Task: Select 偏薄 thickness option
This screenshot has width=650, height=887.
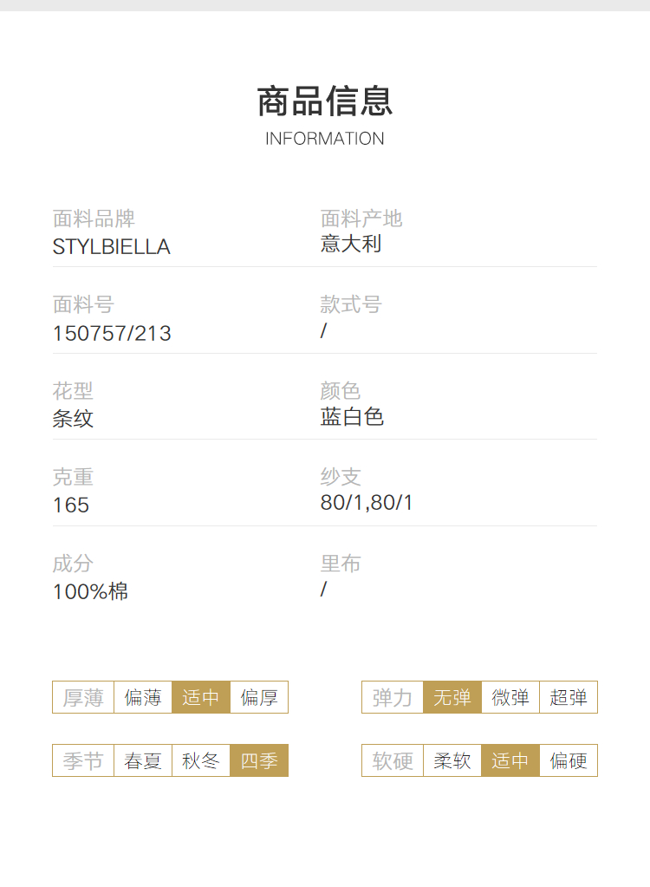Action: [143, 697]
